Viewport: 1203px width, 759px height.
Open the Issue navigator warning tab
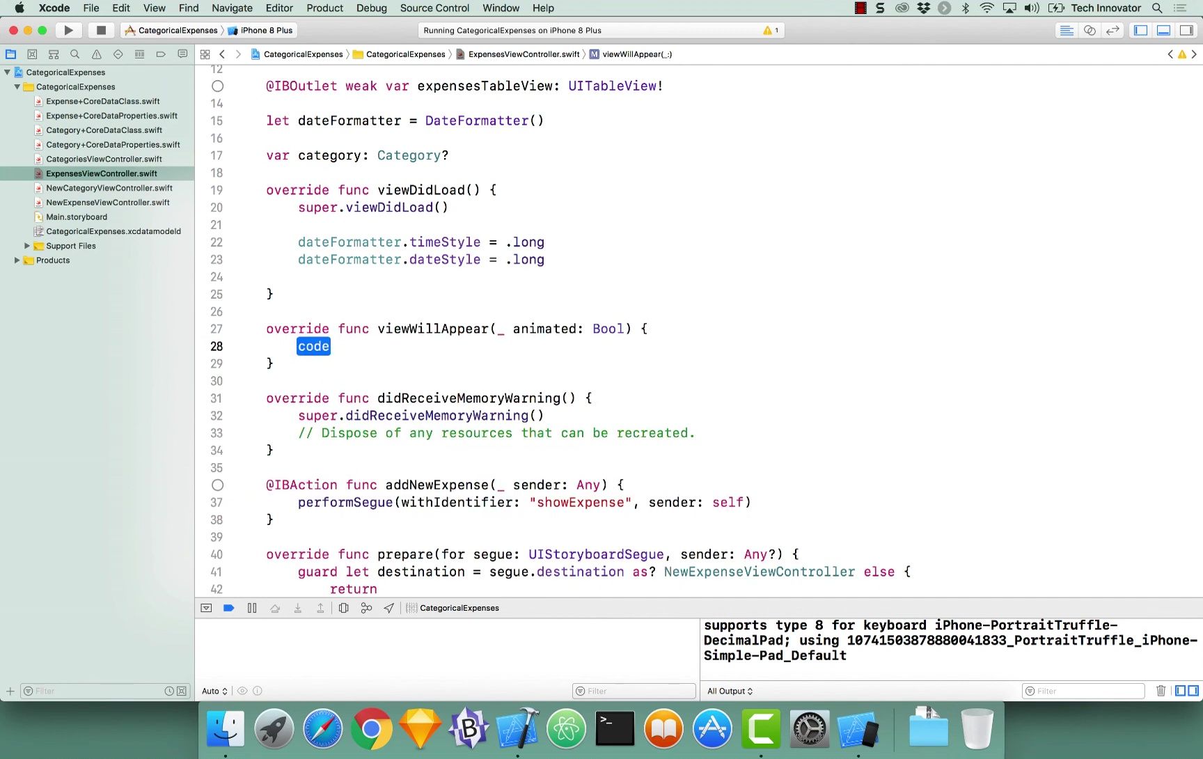(97, 54)
